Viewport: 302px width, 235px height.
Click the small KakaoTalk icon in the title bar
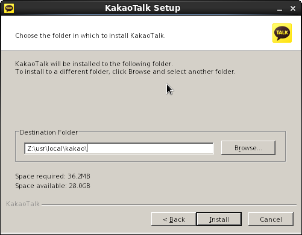pos(9,8)
